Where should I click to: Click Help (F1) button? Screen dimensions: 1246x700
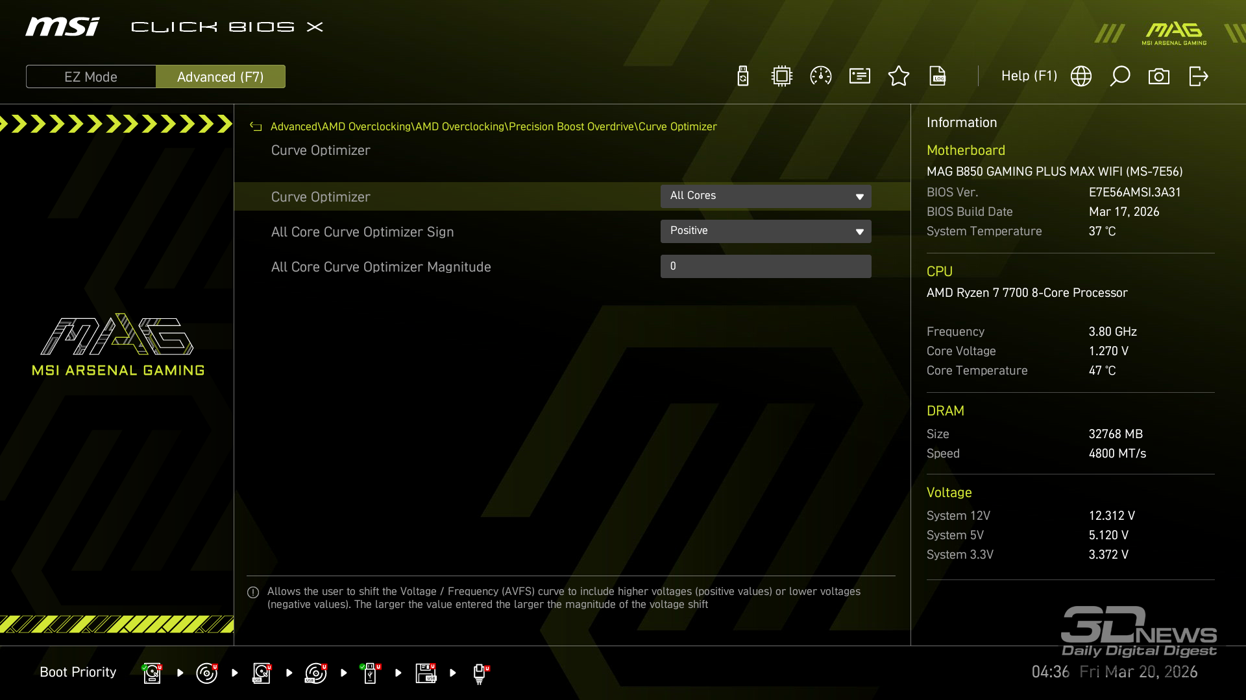tap(1029, 76)
